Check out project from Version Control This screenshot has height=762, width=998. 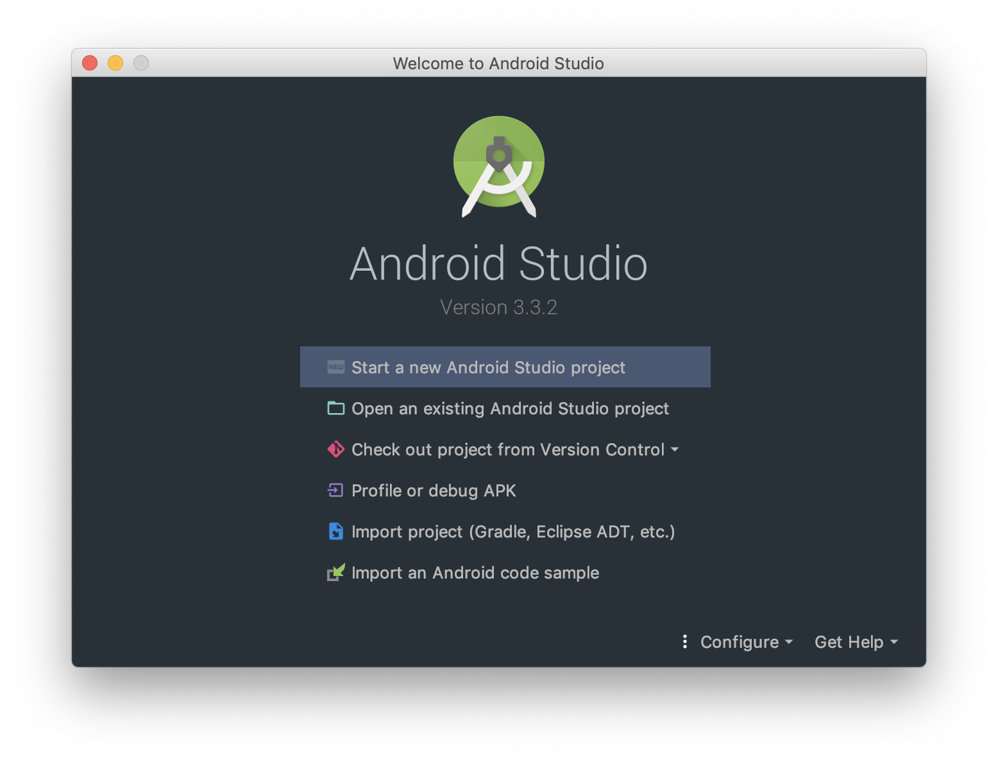tap(505, 449)
